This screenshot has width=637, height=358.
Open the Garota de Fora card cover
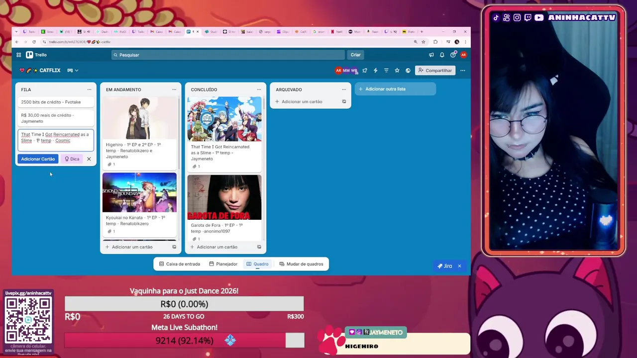coord(224,197)
